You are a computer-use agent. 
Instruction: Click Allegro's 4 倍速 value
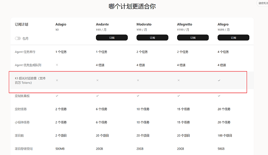point(222,65)
